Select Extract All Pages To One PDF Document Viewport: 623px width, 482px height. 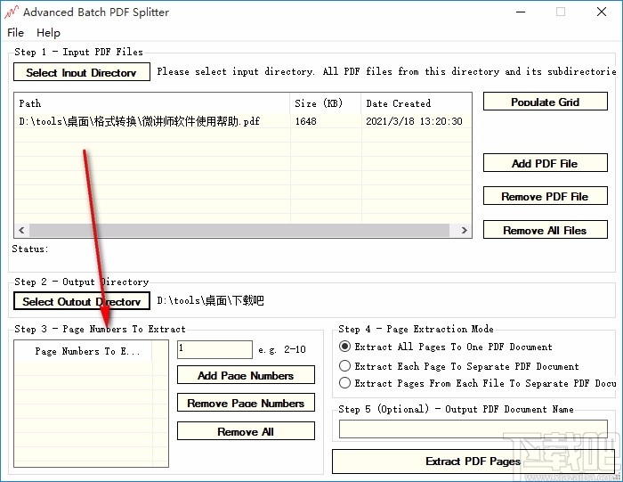446,347
